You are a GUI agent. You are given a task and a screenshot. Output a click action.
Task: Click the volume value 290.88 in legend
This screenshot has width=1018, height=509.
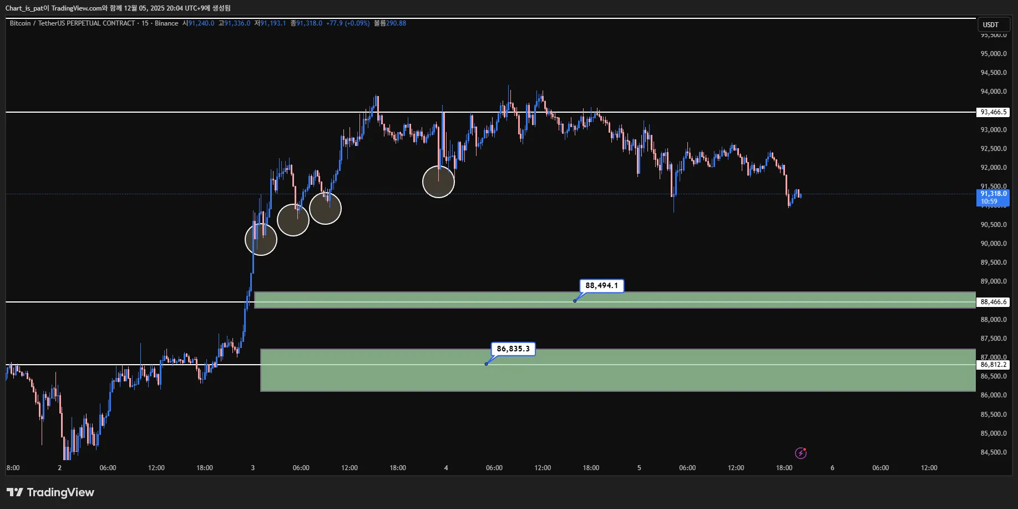coord(396,23)
